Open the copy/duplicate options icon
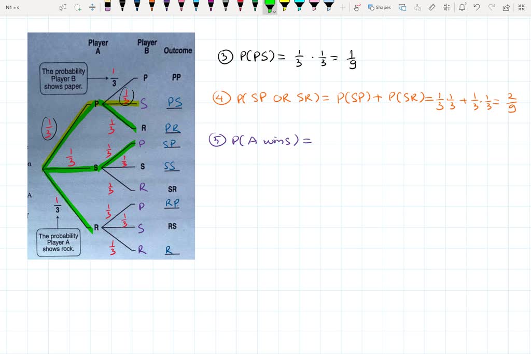Image resolution: width=531 pixels, height=354 pixels. pyautogui.click(x=403, y=7)
